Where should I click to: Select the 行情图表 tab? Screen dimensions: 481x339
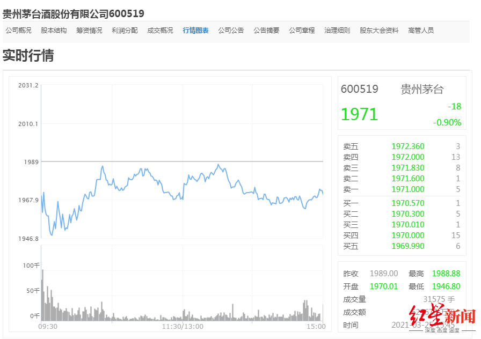point(195,31)
